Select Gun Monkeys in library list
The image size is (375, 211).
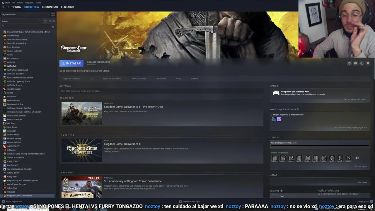click(x=13, y=35)
